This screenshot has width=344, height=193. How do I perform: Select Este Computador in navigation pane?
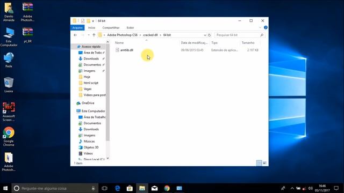(x=93, y=111)
